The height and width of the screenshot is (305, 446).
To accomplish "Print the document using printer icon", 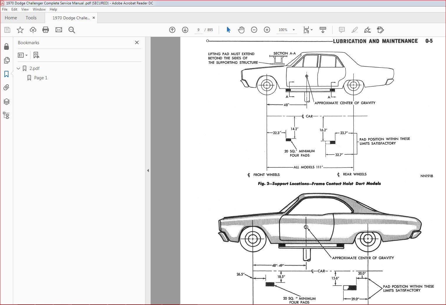I will tap(46, 30).
